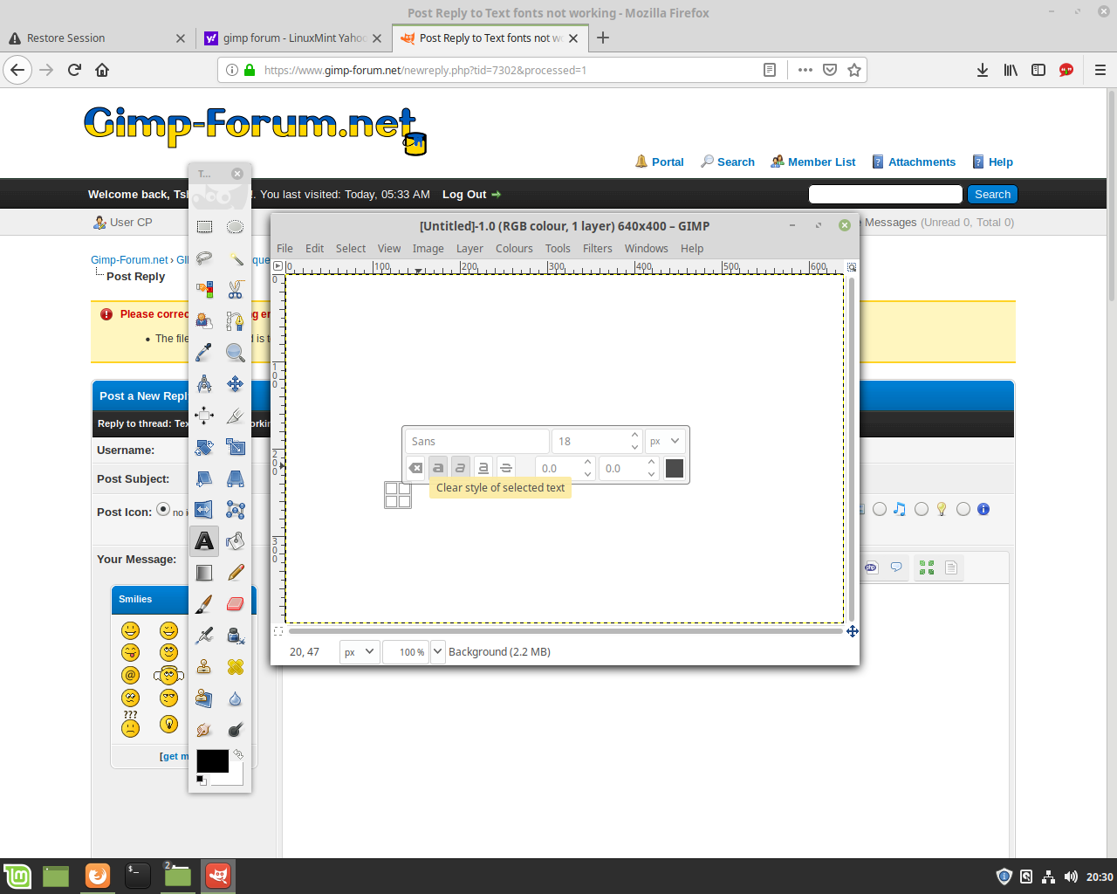1117x894 pixels.
Task: Activate the Paintbrush tool
Action: tap(204, 604)
